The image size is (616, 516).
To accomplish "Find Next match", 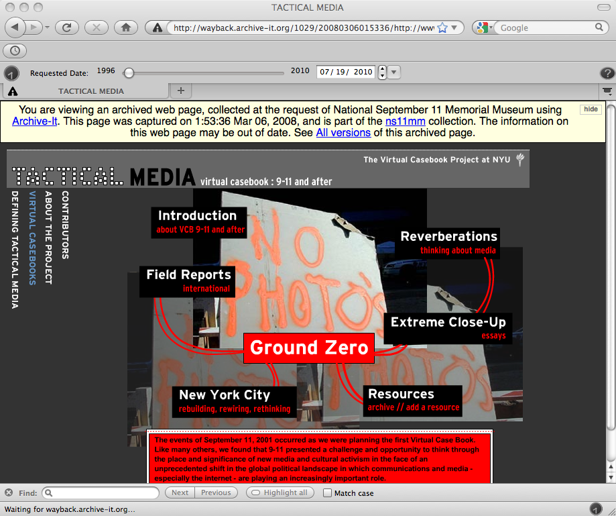I will 180,493.
